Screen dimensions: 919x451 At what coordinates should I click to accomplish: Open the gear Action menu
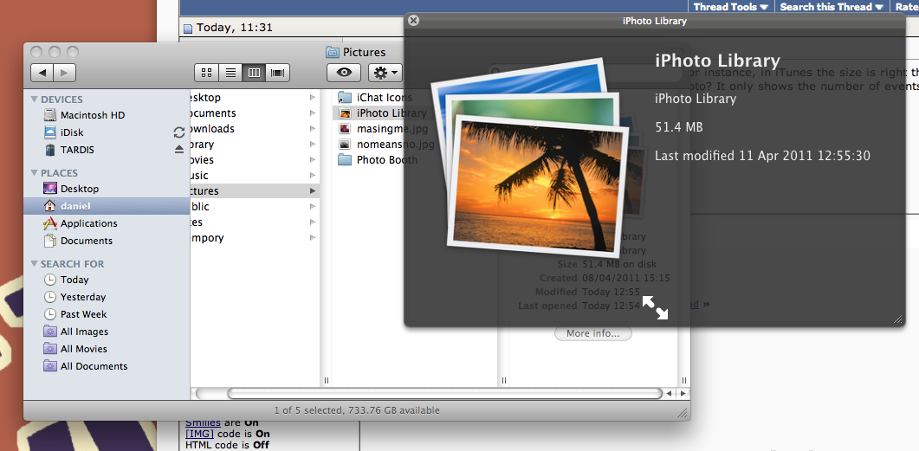385,73
